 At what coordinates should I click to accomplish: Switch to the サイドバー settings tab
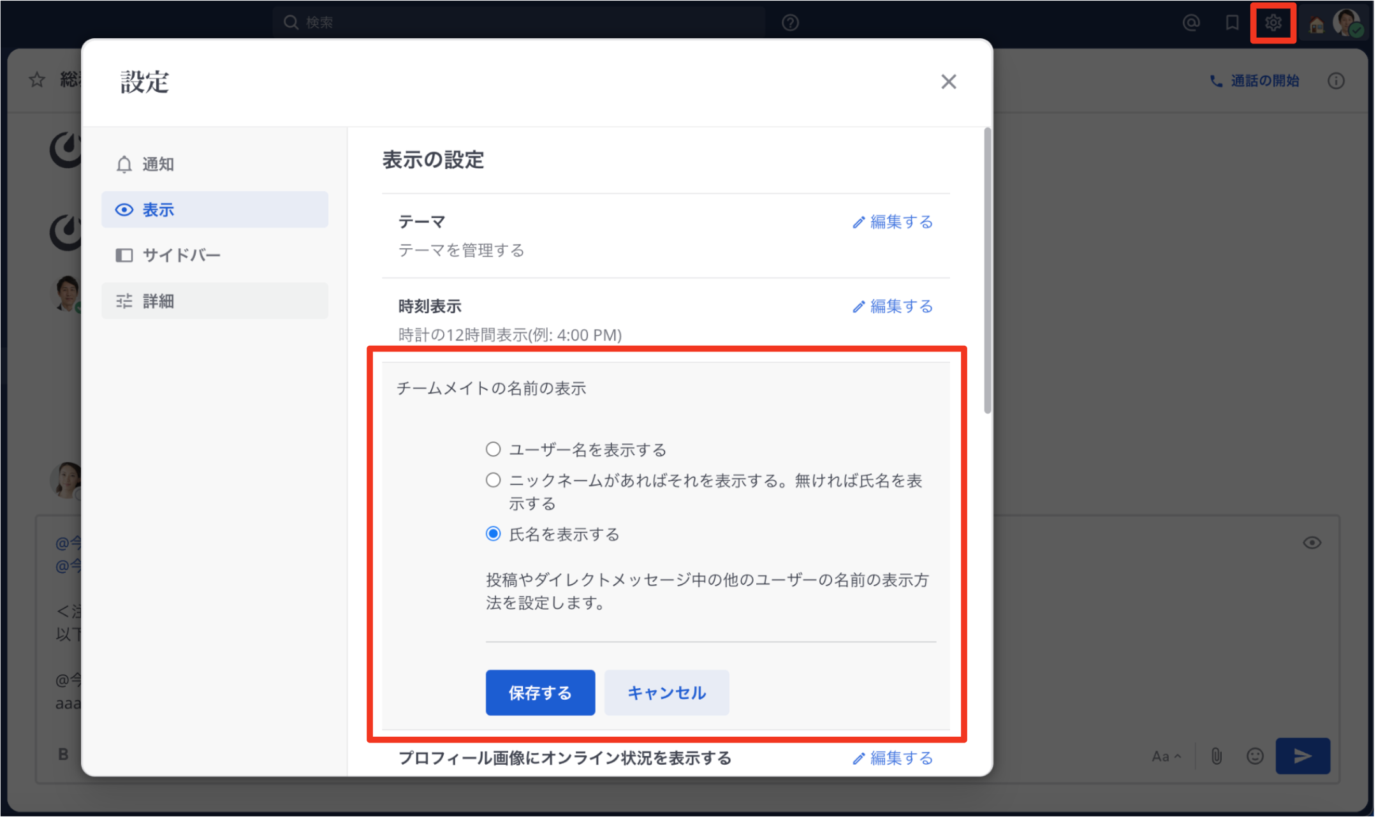180,255
